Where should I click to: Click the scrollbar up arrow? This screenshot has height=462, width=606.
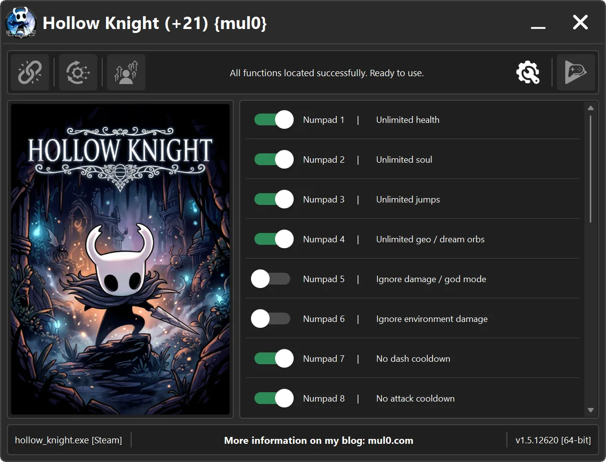tap(591, 108)
